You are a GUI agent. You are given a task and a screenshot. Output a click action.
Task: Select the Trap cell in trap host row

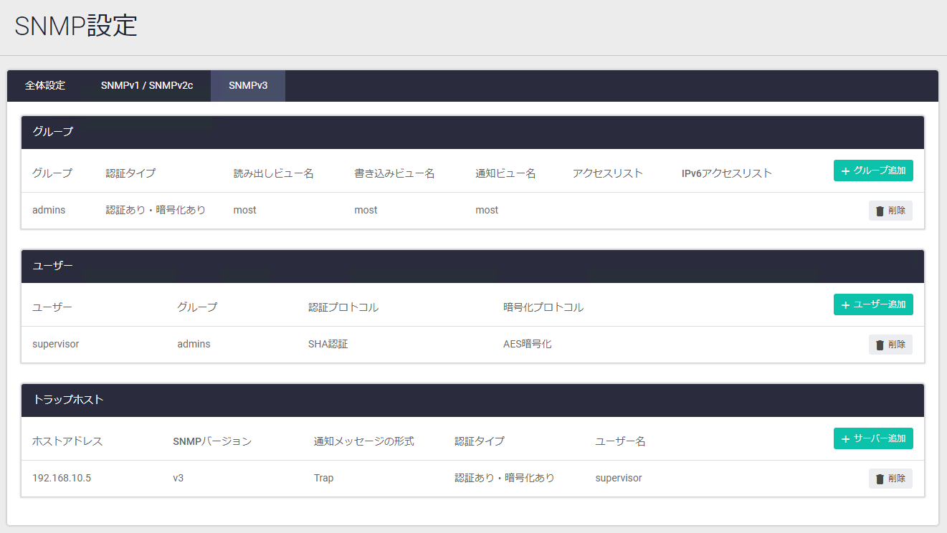(x=323, y=478)
